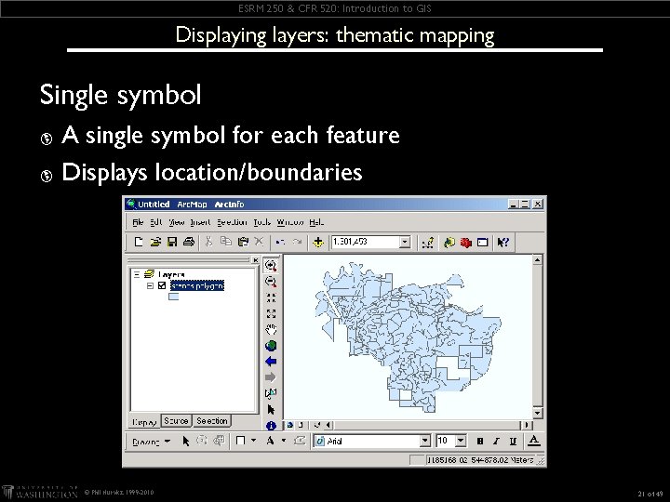
Task: Open the rectangle shape dropdown arrow
Action: pos(253,441)
